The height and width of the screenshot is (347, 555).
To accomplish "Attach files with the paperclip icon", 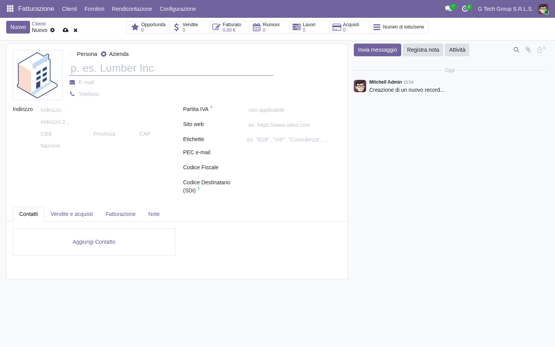I will 528,50.
